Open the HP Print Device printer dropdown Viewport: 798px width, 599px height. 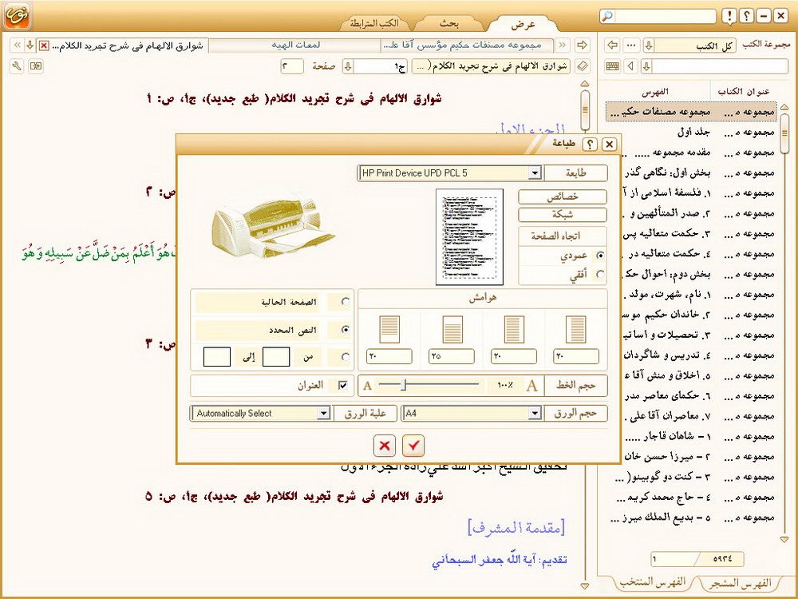pos(535,173)
